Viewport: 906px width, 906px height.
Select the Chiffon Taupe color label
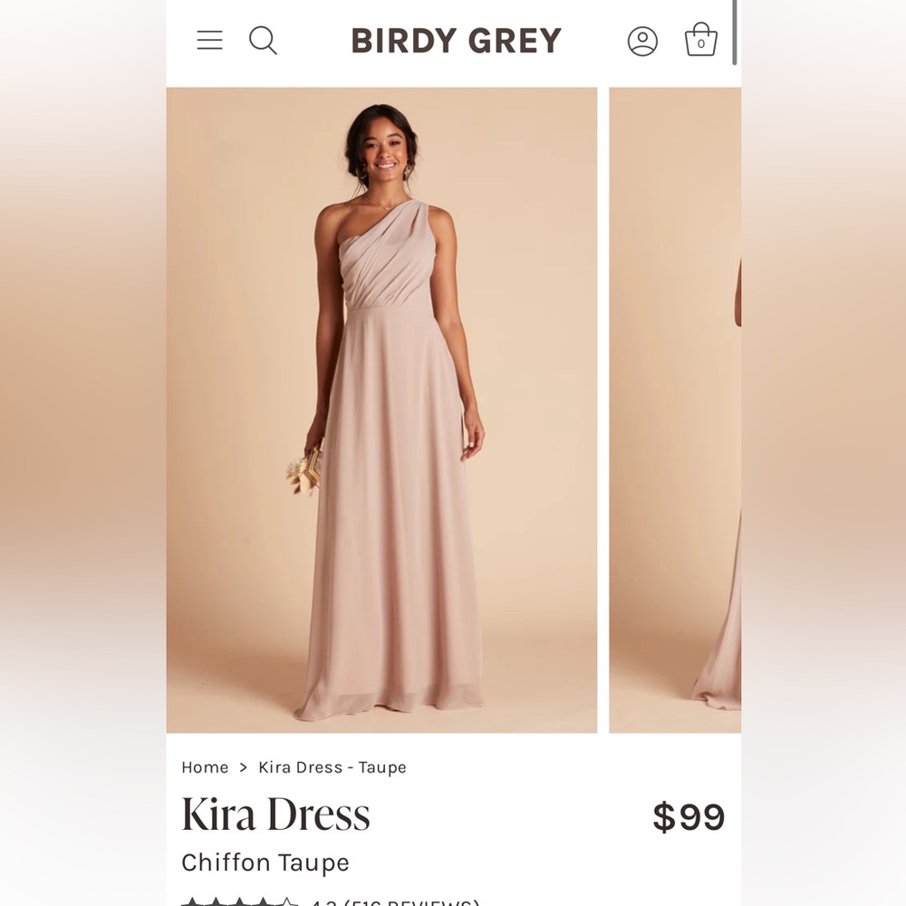(265, 863)
